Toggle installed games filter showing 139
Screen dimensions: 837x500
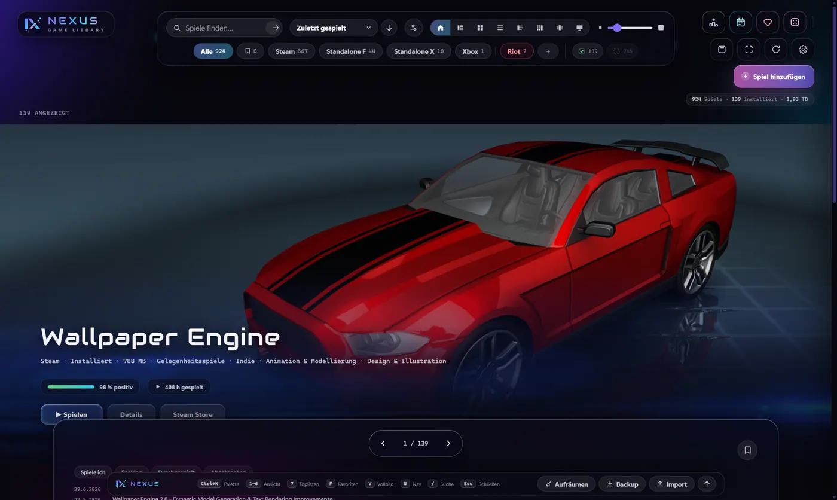588,51
